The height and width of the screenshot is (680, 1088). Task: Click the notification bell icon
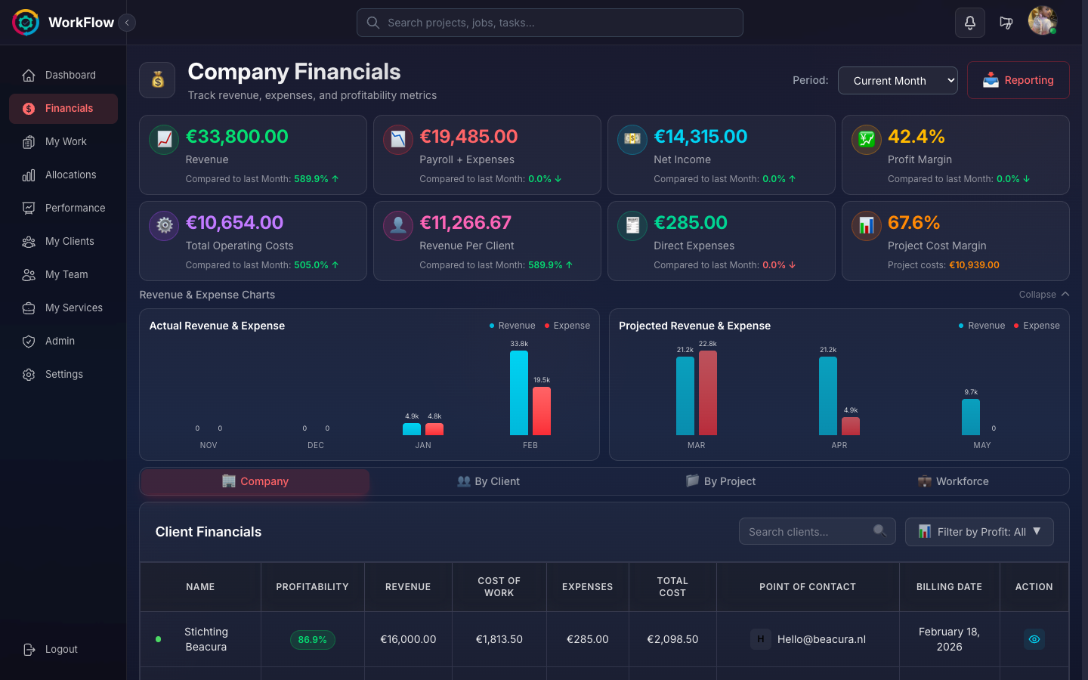click(970, 23)
